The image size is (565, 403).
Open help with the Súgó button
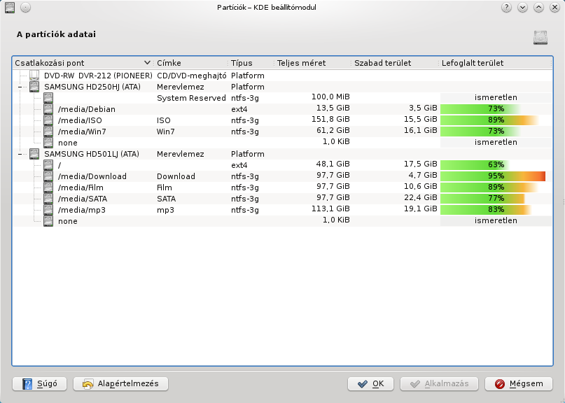(x=40, y=384)
